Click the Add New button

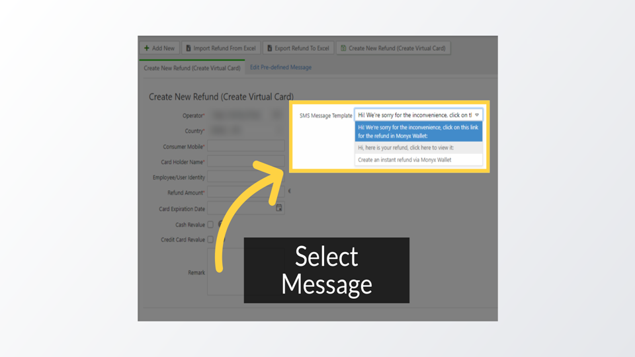159,48
